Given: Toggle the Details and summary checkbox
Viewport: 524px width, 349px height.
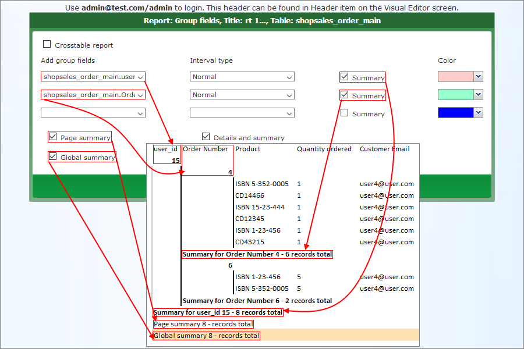Looking at the screenshot, I should [x=206, y=137].
